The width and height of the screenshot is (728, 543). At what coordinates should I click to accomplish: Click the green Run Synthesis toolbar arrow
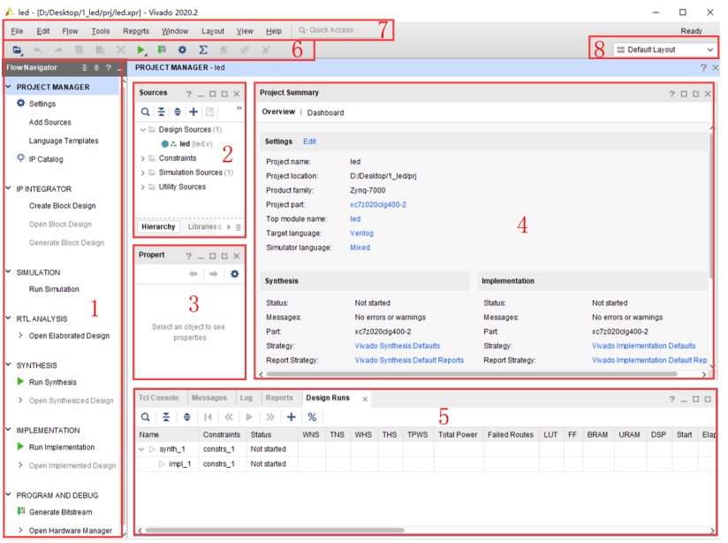[x=141, y=50]
